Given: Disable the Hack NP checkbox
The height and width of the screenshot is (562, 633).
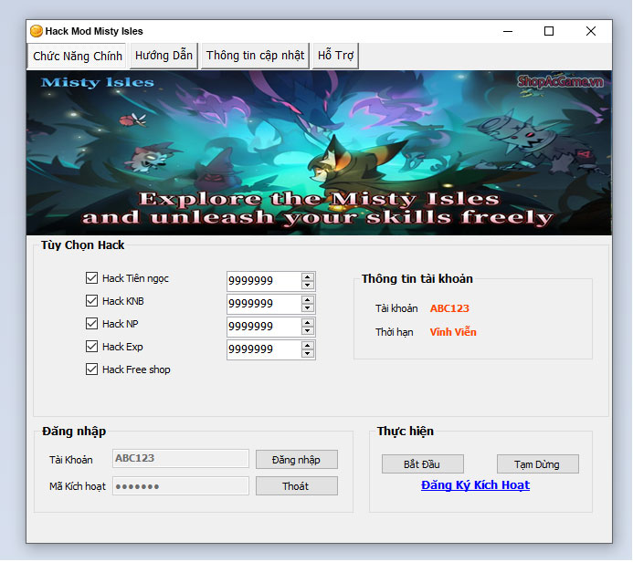Looking at the screenshot, I should 91,323.
